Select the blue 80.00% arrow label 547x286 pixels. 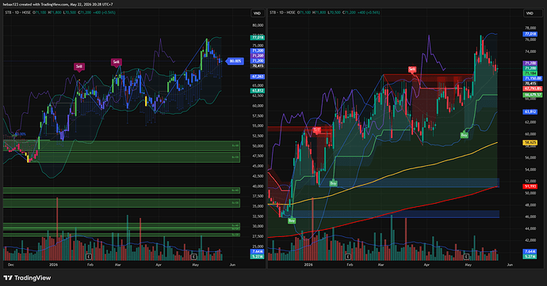tap(235, 61)
